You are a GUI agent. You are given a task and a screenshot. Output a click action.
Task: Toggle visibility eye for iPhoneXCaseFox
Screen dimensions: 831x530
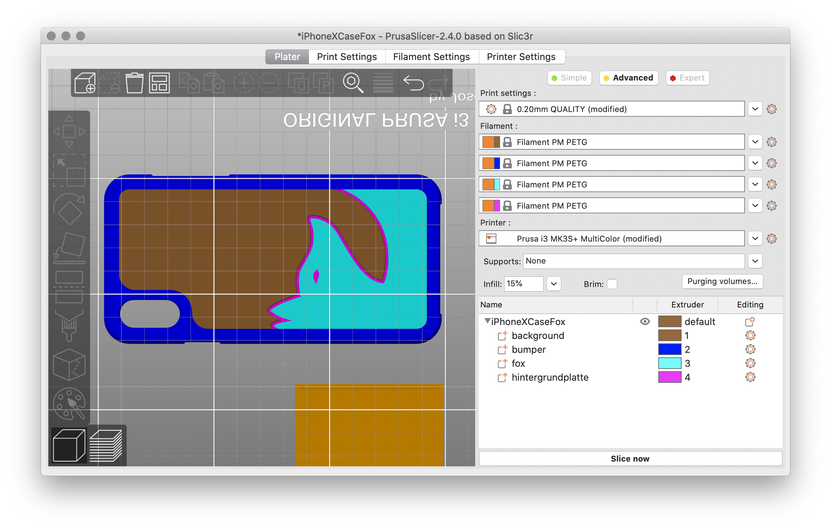(645, 321)
